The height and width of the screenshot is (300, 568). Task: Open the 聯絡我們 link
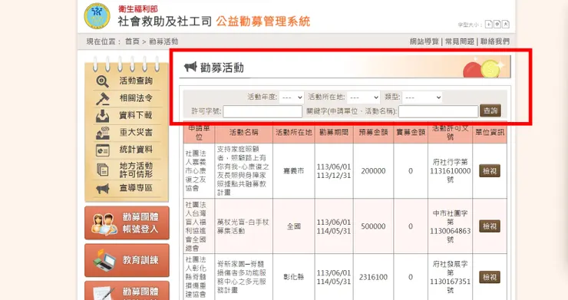tap(495, 41)
